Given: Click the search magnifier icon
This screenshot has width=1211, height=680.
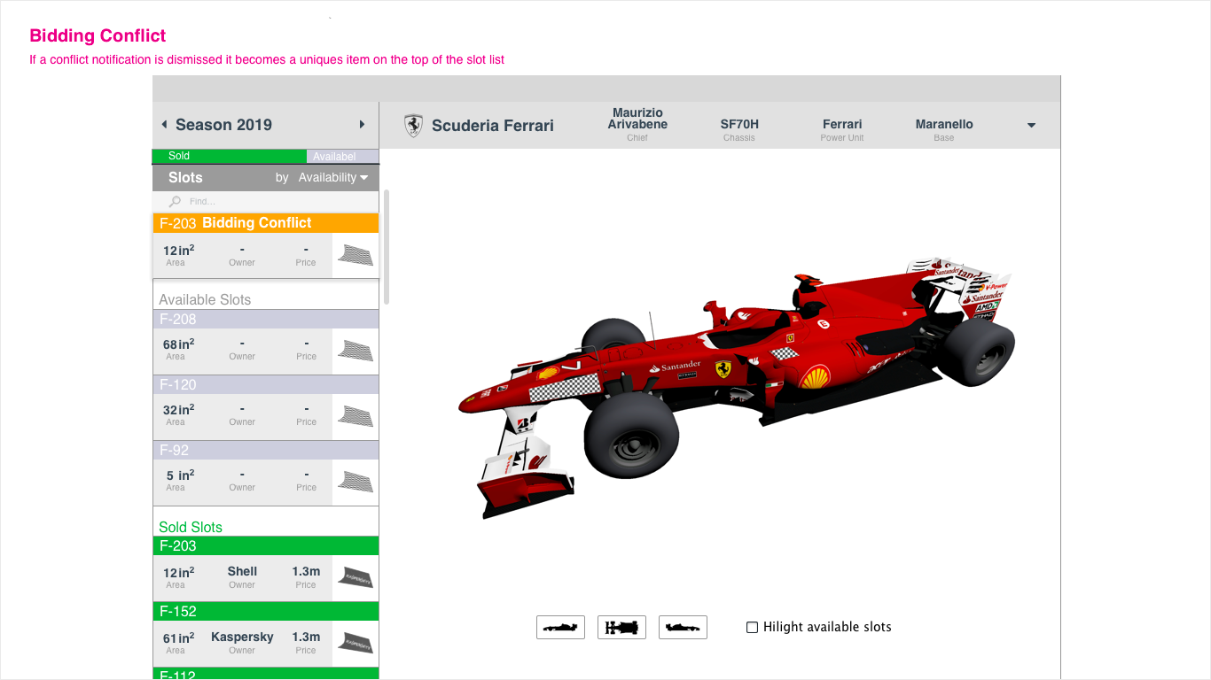Looking at the screenshot, I should click(x=175, y=202).
